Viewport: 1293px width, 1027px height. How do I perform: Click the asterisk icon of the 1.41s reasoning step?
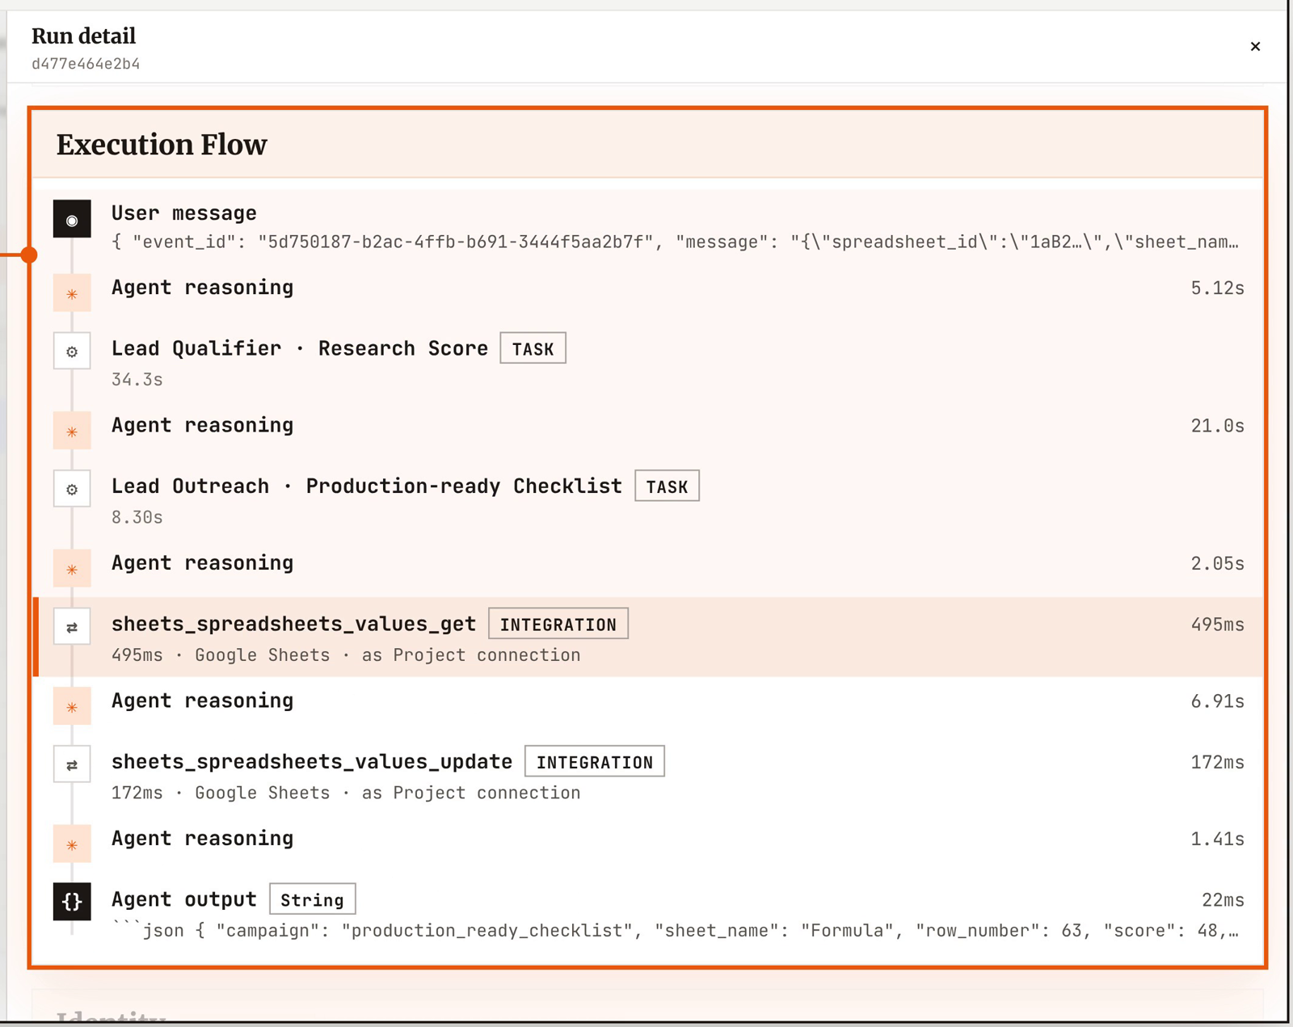pyautogui.click(x=72, y=844)
